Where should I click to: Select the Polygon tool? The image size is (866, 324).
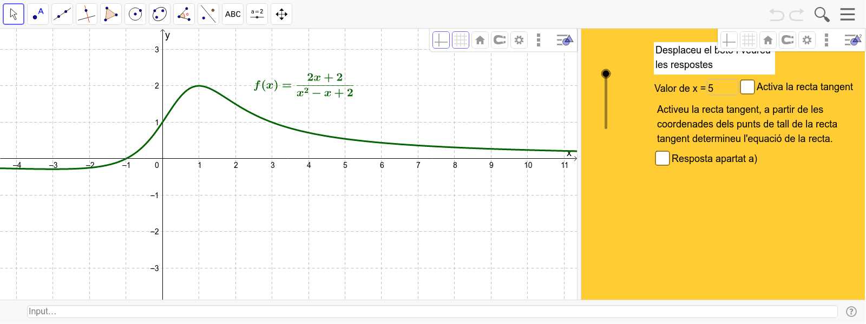click(x=111, y=14)
